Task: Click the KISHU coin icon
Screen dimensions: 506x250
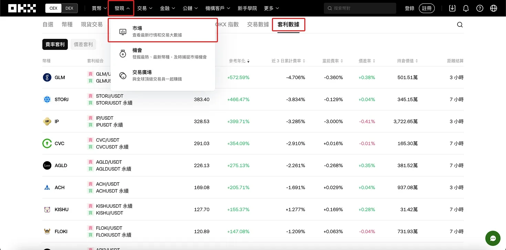Action: click(x=47, y=209)
